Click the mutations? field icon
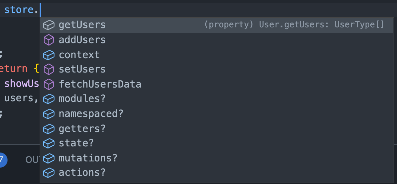This screenshot has width=397, height=184. (49, 158)
